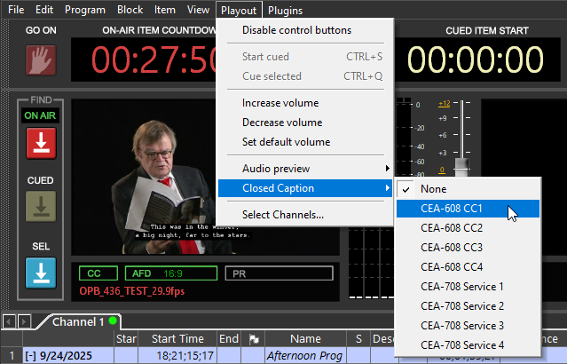This screenshot has height=364, width=567.
Task: Click the next channel tab arrow
Action: (24, 321)
